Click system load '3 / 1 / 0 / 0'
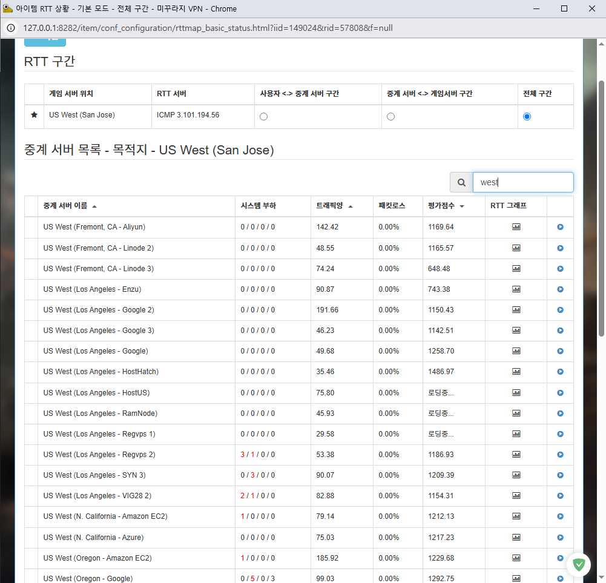 pos(258,455)
